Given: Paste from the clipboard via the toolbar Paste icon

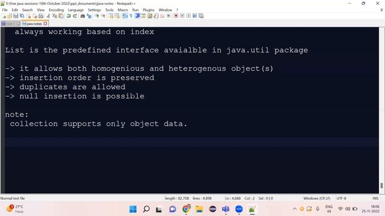Looking at the screenshot, I should tap(60, 16).
